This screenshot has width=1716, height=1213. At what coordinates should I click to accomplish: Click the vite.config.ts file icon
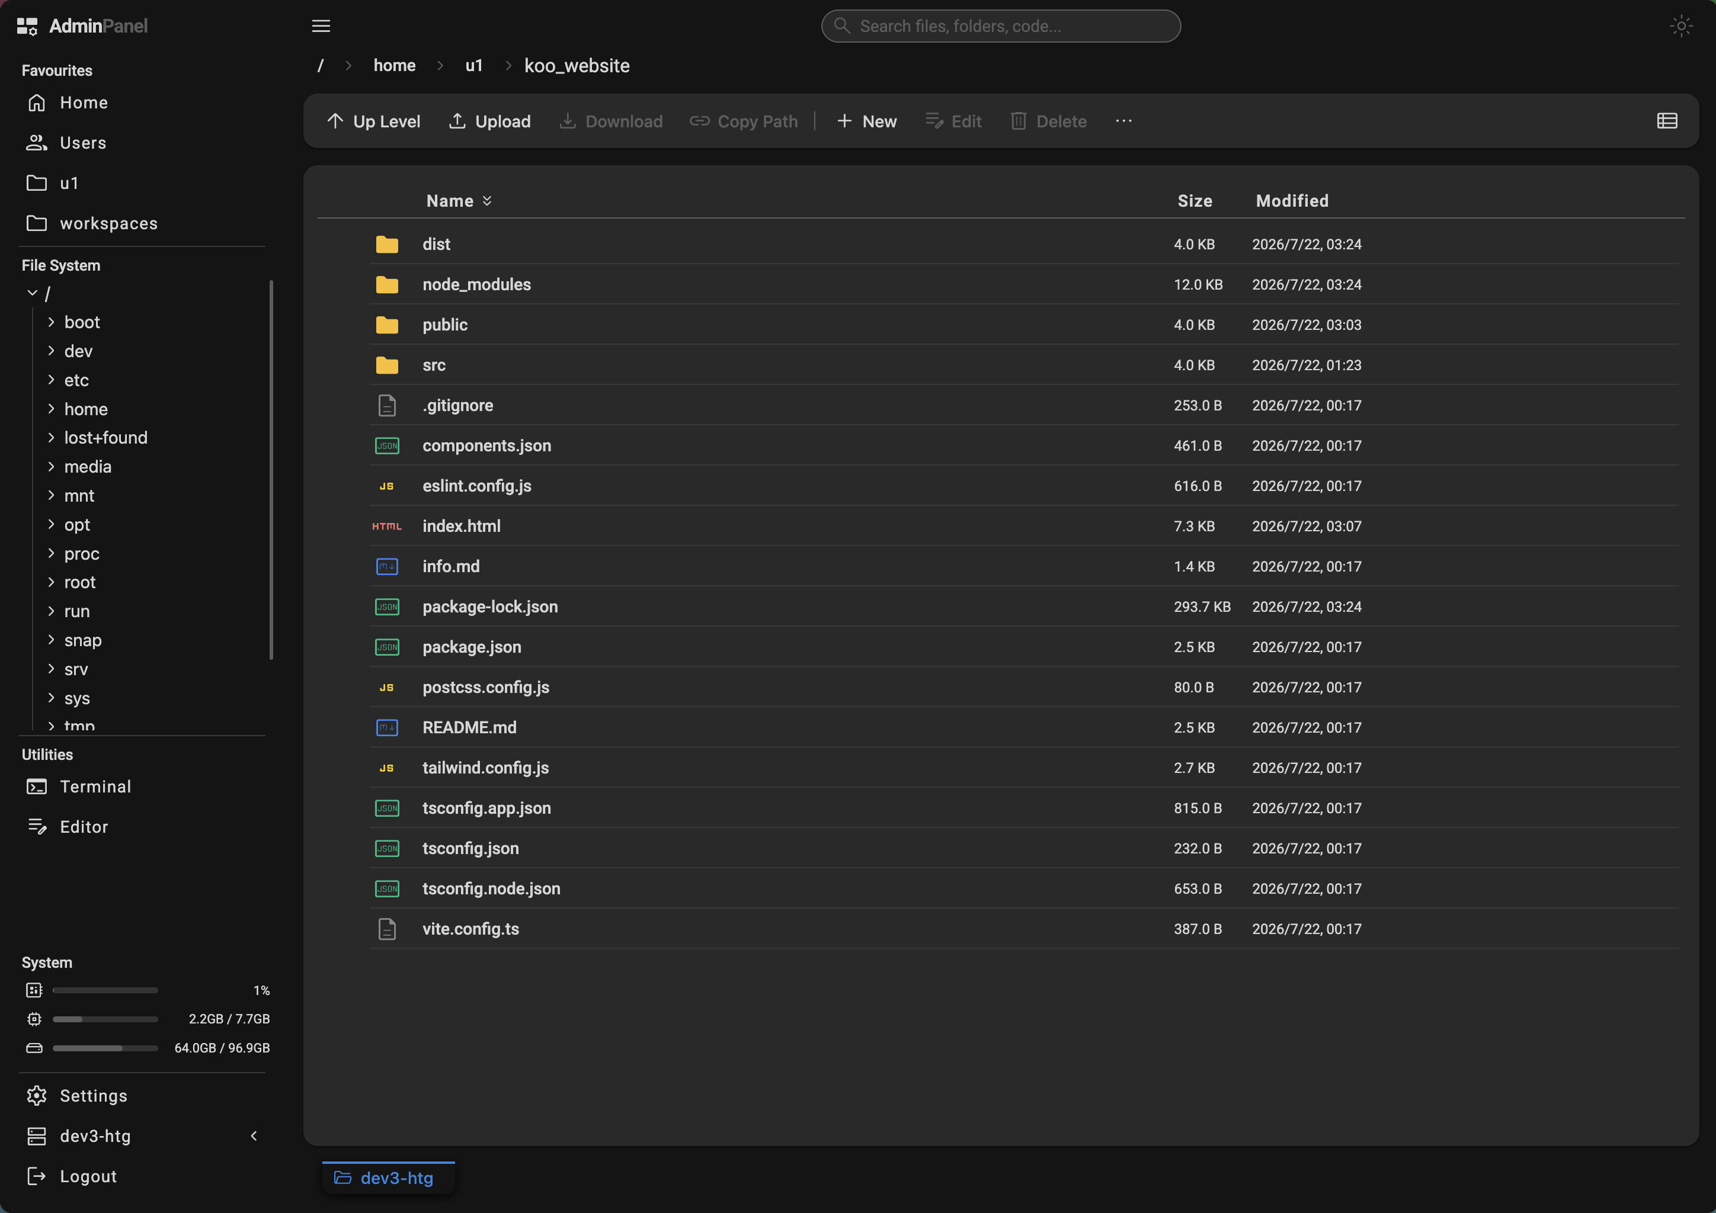point(387,929)
